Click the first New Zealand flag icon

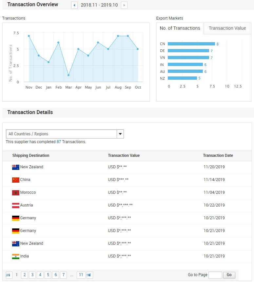click(x=16, y=167)
